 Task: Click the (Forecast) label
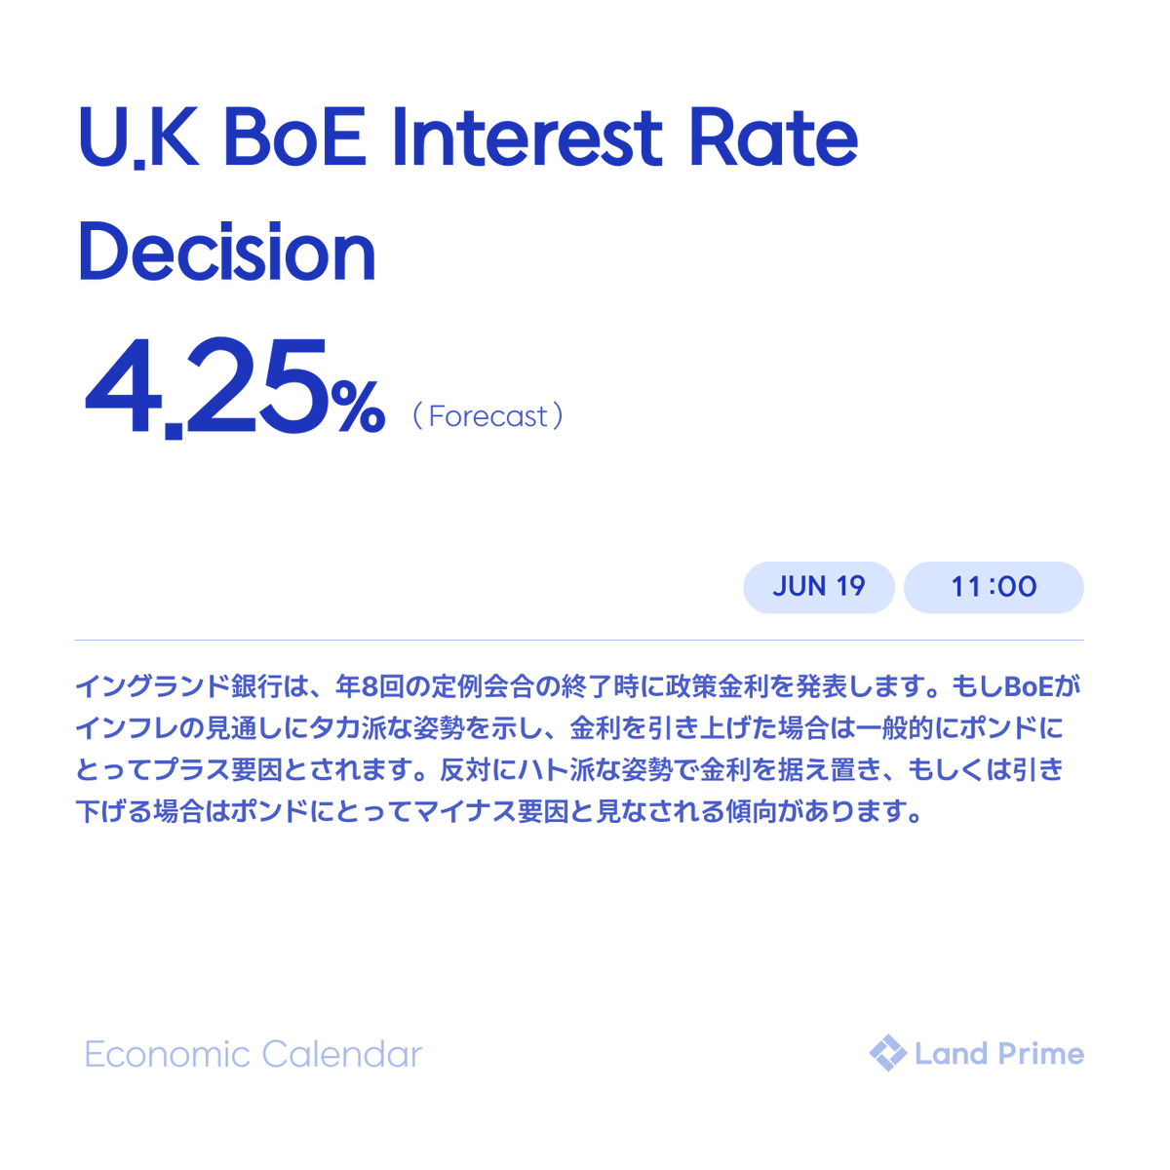point(487,416)
